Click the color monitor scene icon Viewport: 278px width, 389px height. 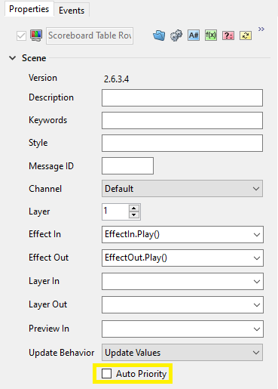point(36,36)
